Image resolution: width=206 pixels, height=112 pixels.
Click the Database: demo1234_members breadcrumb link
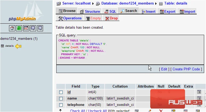tap(128, 3)
